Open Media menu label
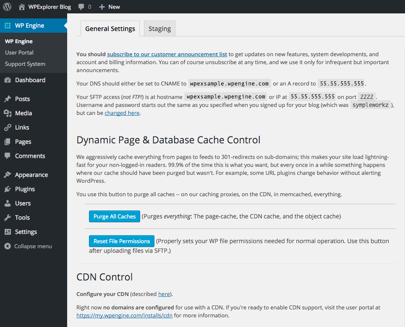 (24, 113)
